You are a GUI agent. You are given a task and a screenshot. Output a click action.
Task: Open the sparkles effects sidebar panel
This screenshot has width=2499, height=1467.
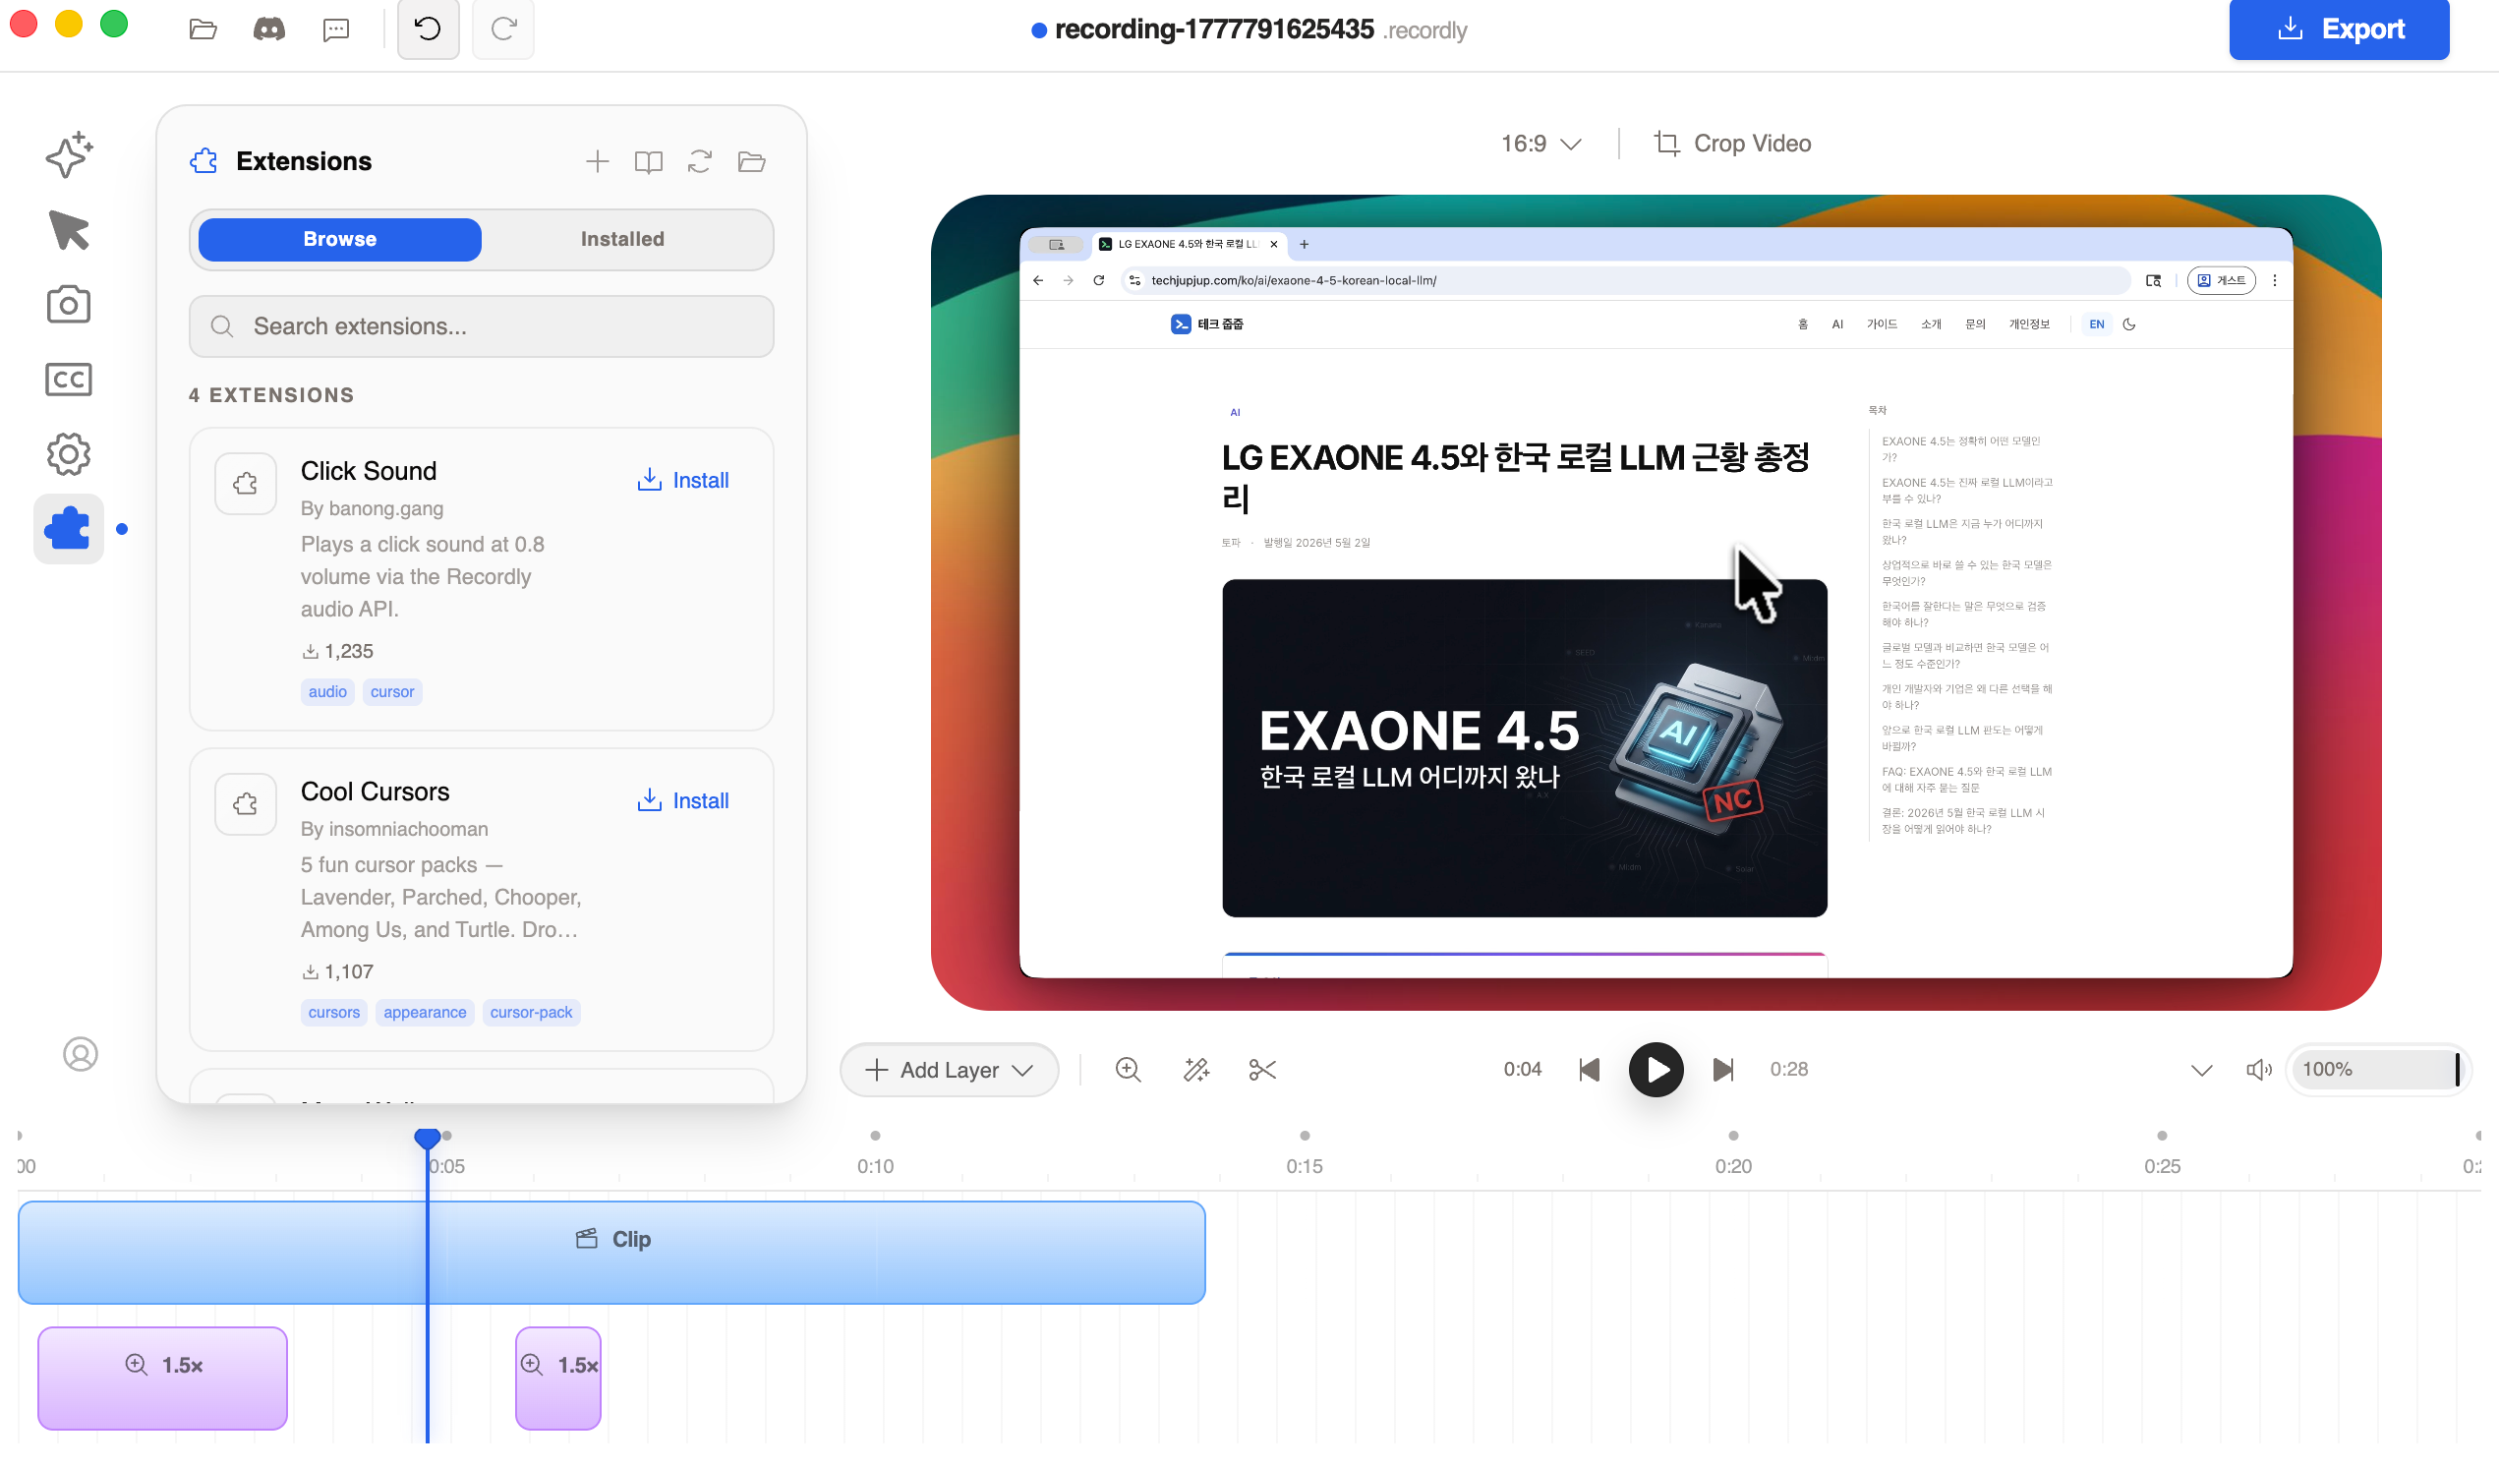tap(69, 154)
